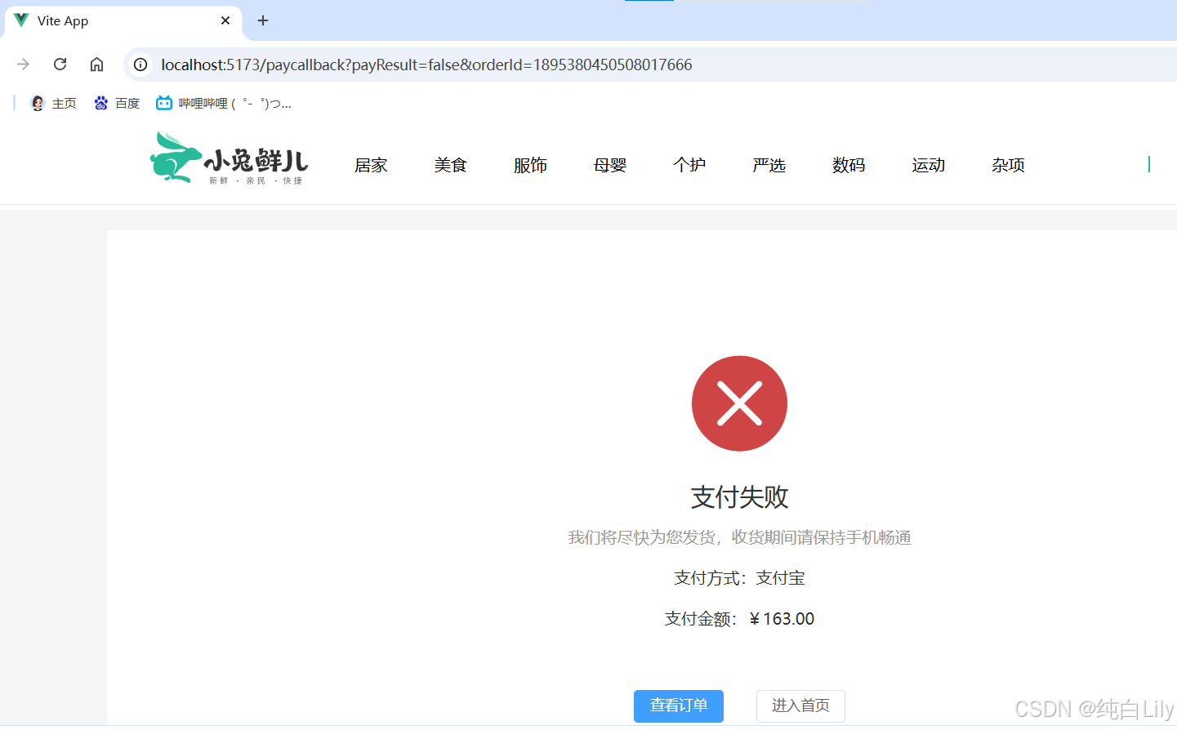Open a new browser tab

coord(262,20)
